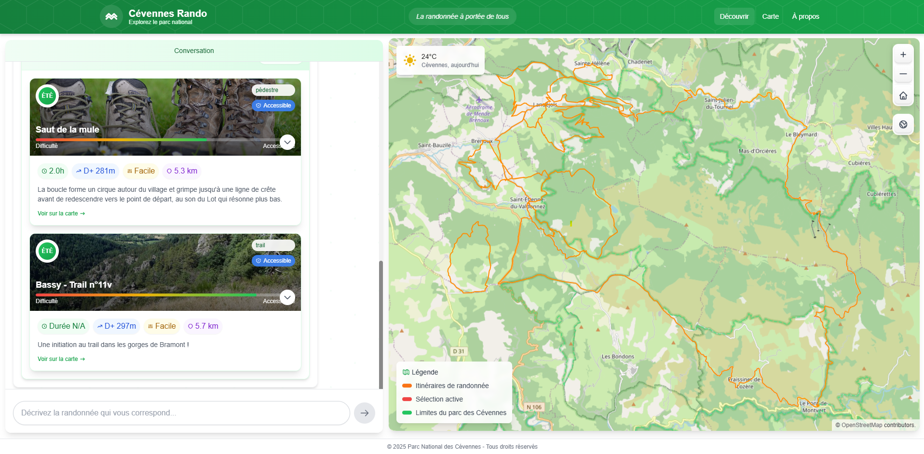Screen dimensions: 924x454
Task: Collapse the Légende panel header
Action: point(420,372)
